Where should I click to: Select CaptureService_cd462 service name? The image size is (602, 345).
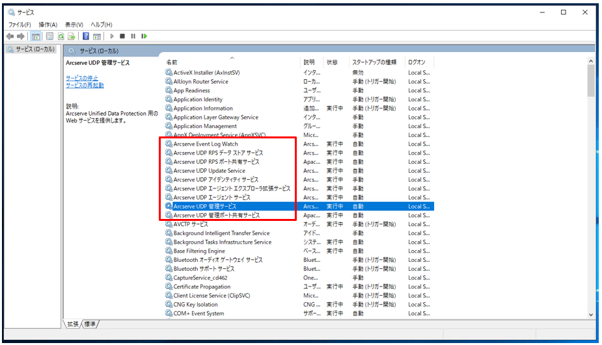(x=200, y=277)
